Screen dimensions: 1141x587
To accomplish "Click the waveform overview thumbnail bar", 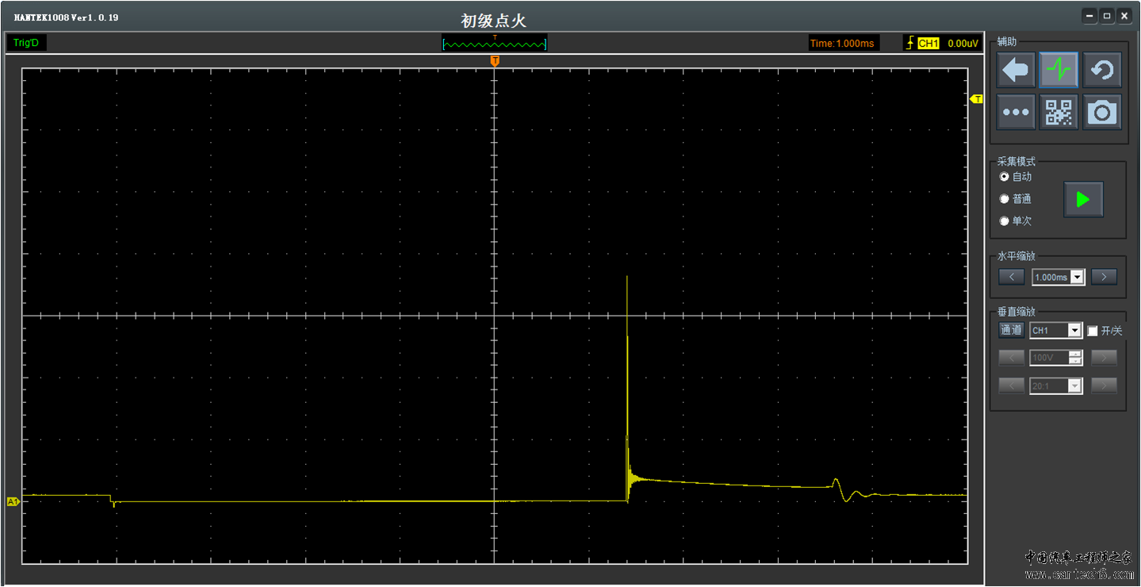I will 495,43.
